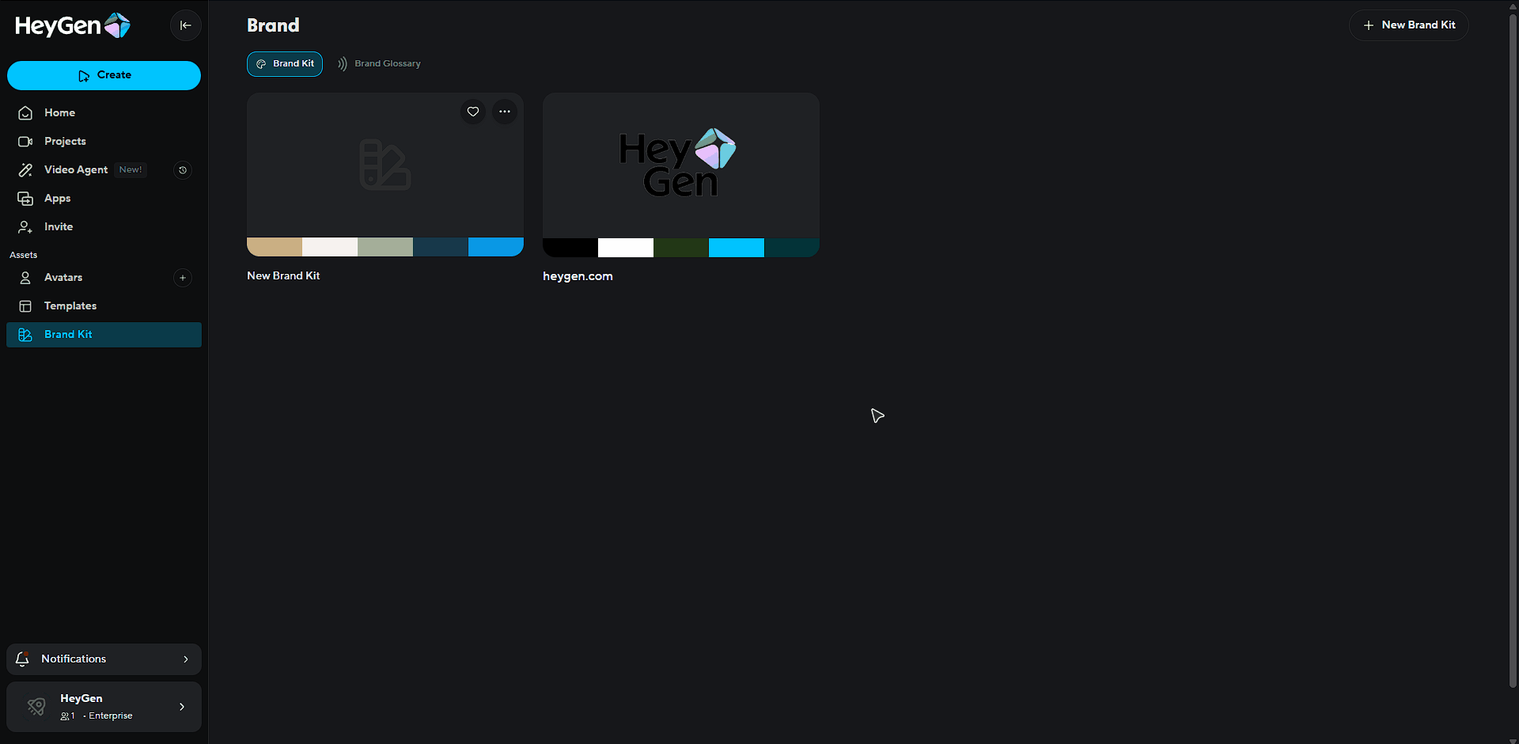Select the Brand Kit tab
The height and width of the screenshot is (744, 1519).
[285, 64]
